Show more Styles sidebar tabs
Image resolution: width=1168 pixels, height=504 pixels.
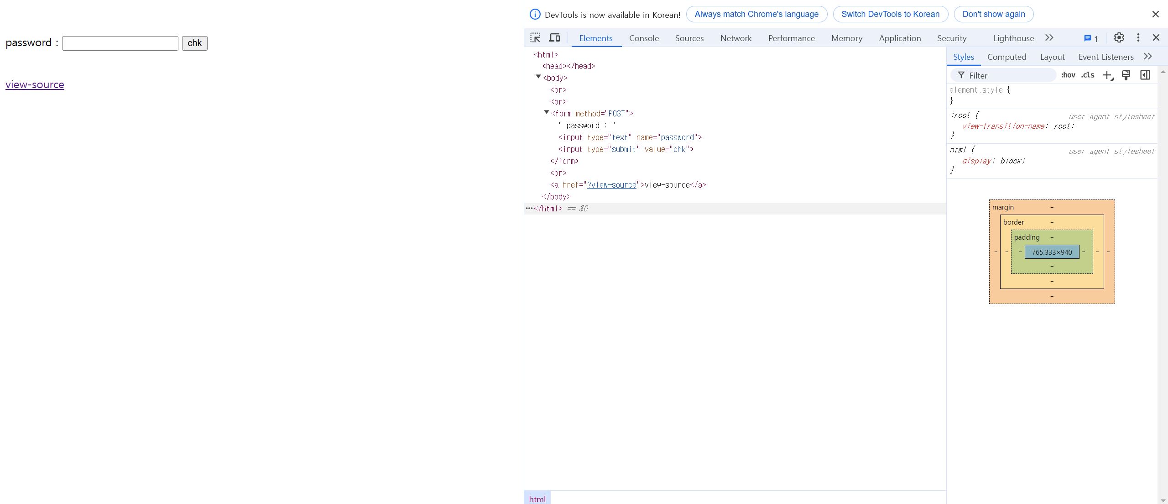[x=1148, y=57]
